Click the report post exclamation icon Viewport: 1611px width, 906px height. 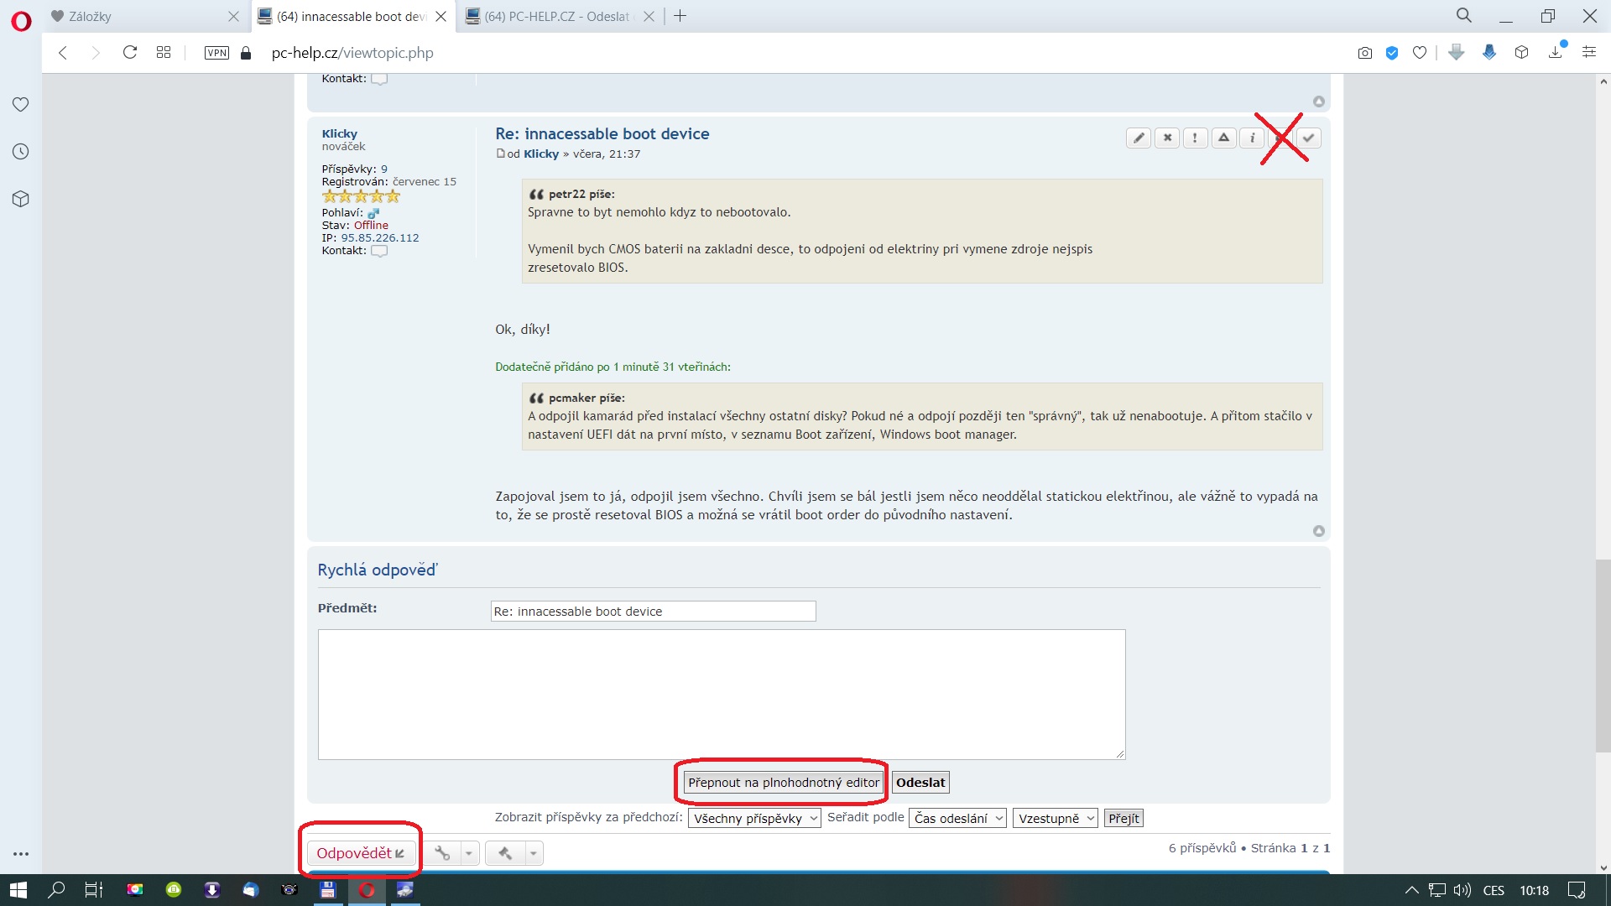point(1195,138)
